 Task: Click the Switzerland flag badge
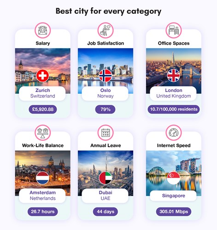tap(43, 75)
